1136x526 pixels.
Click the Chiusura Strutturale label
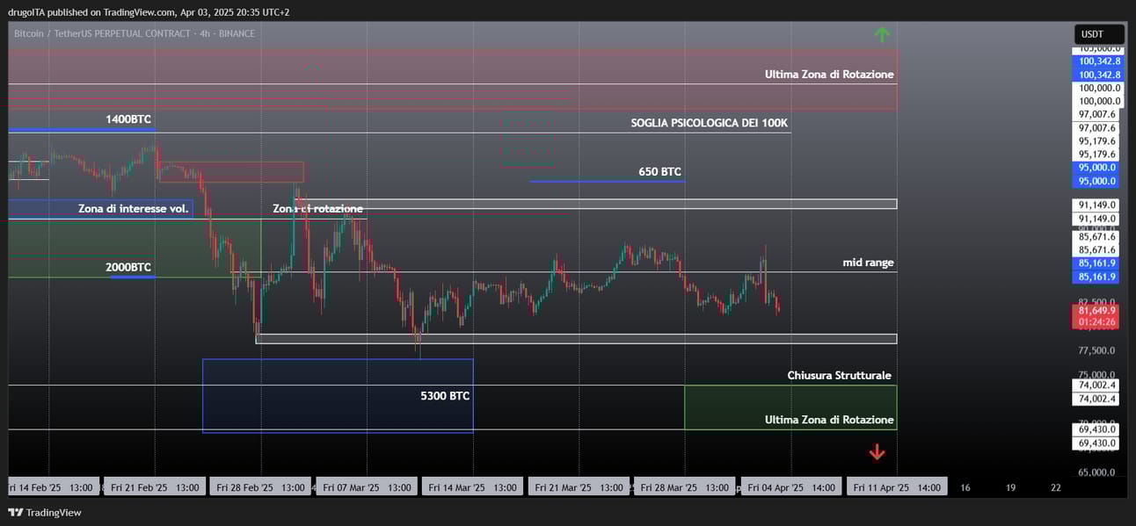pyautogui.click(x=839, y=375)
